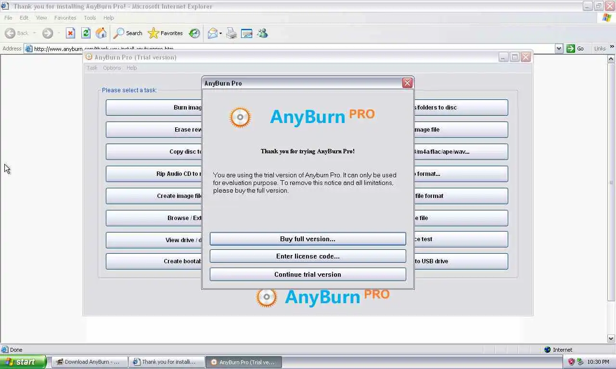616x369 pixels.
Task: Click the Erase rewritable disc task button
Action: [154, 130]
